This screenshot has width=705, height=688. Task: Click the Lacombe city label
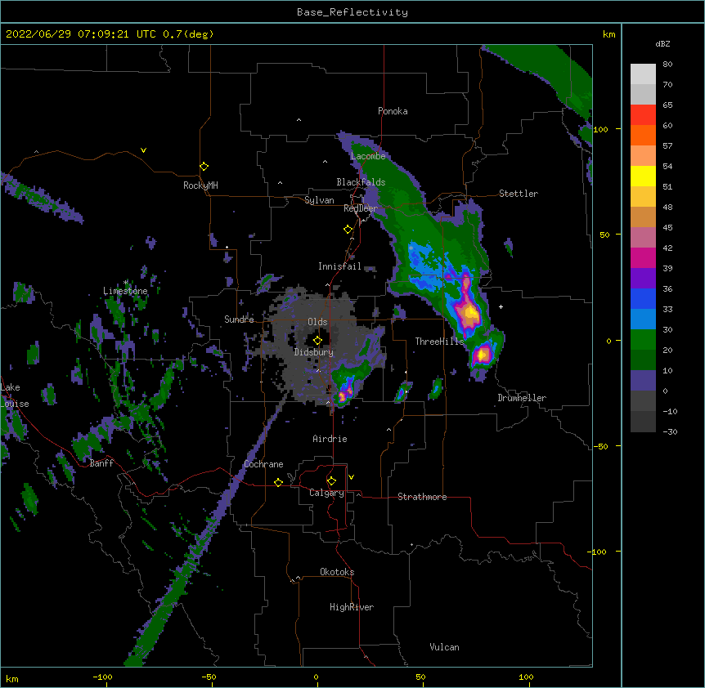(x=368, y=156)
